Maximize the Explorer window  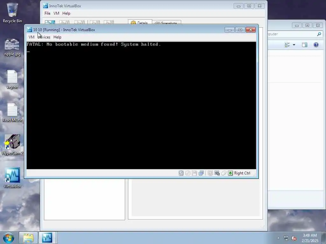coord(307,25)
